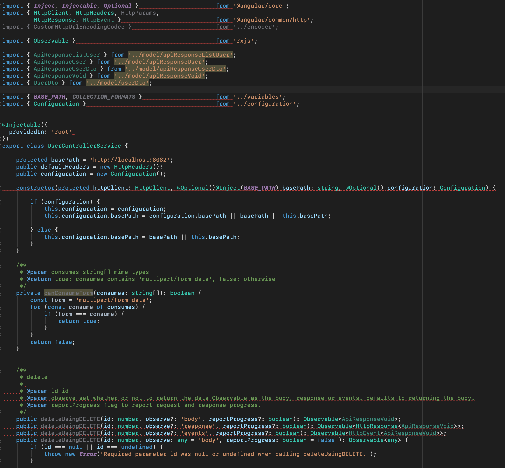
Task: Click the CustomHttpUrlEncodingCodec unused import name
Action: coord(79,27)
